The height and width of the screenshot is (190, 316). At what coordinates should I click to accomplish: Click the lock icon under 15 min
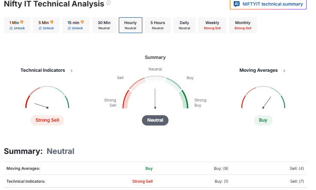click(x=69, y=28)
